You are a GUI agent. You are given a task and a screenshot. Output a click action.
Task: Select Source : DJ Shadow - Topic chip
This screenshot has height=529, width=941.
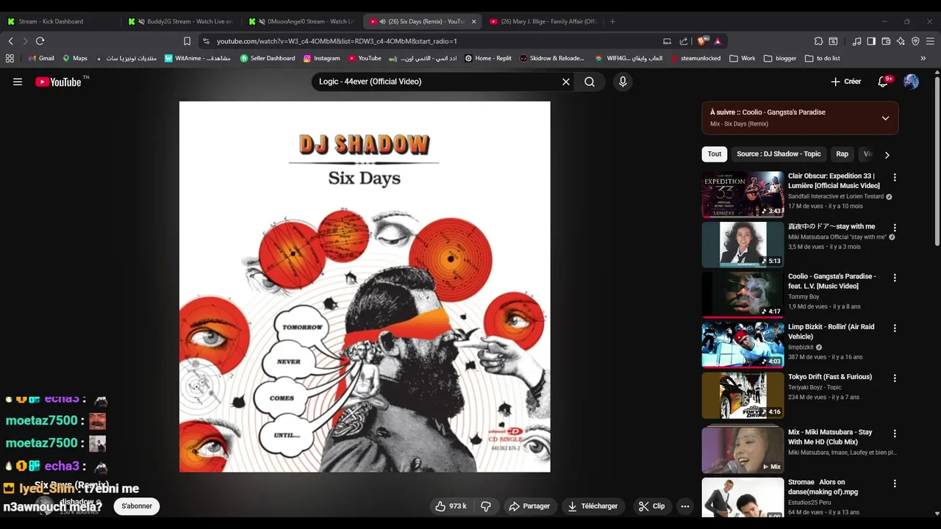[x=779, y=154]
